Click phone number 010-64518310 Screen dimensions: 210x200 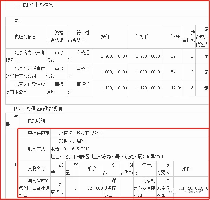(76, 149)
